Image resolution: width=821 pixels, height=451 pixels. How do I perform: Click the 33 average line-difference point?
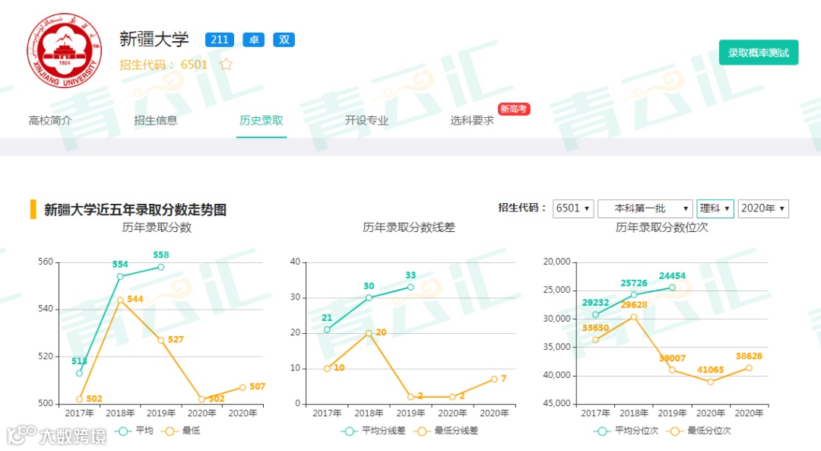410,287
